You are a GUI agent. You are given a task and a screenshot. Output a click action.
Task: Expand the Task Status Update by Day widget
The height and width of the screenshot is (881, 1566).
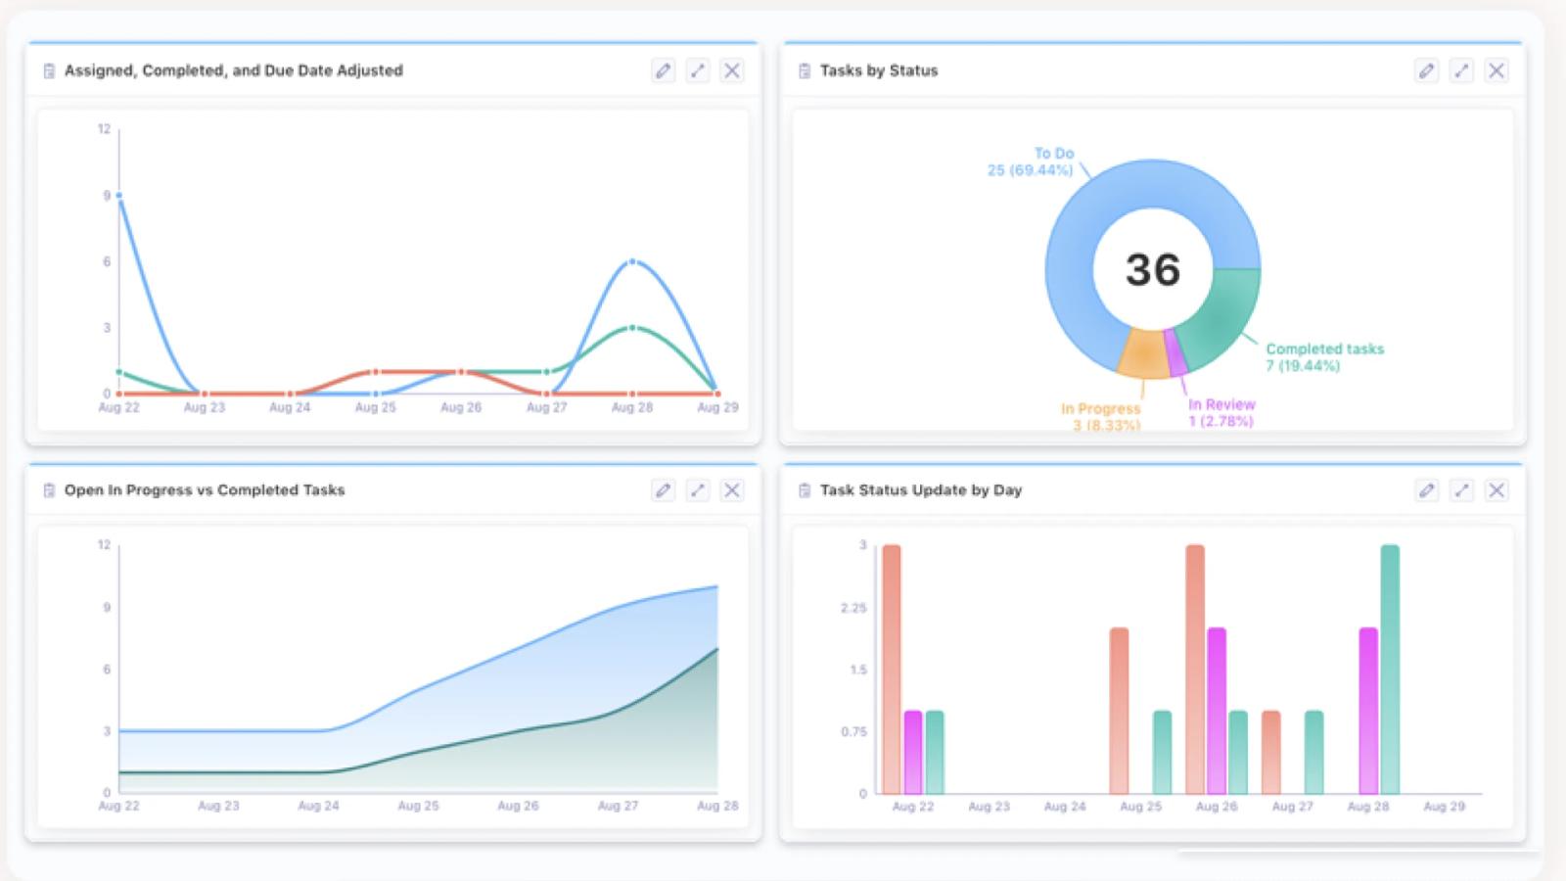point(1461,490)
